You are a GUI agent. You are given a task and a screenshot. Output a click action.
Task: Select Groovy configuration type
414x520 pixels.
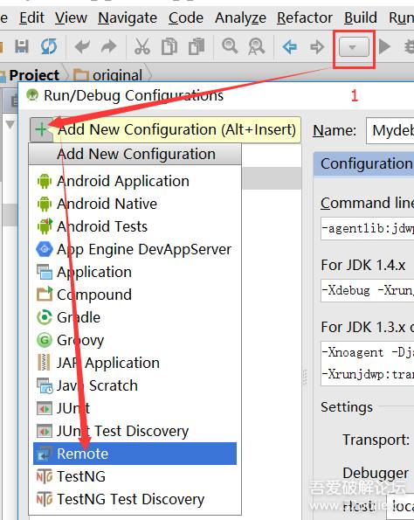[x=135, y=340]
